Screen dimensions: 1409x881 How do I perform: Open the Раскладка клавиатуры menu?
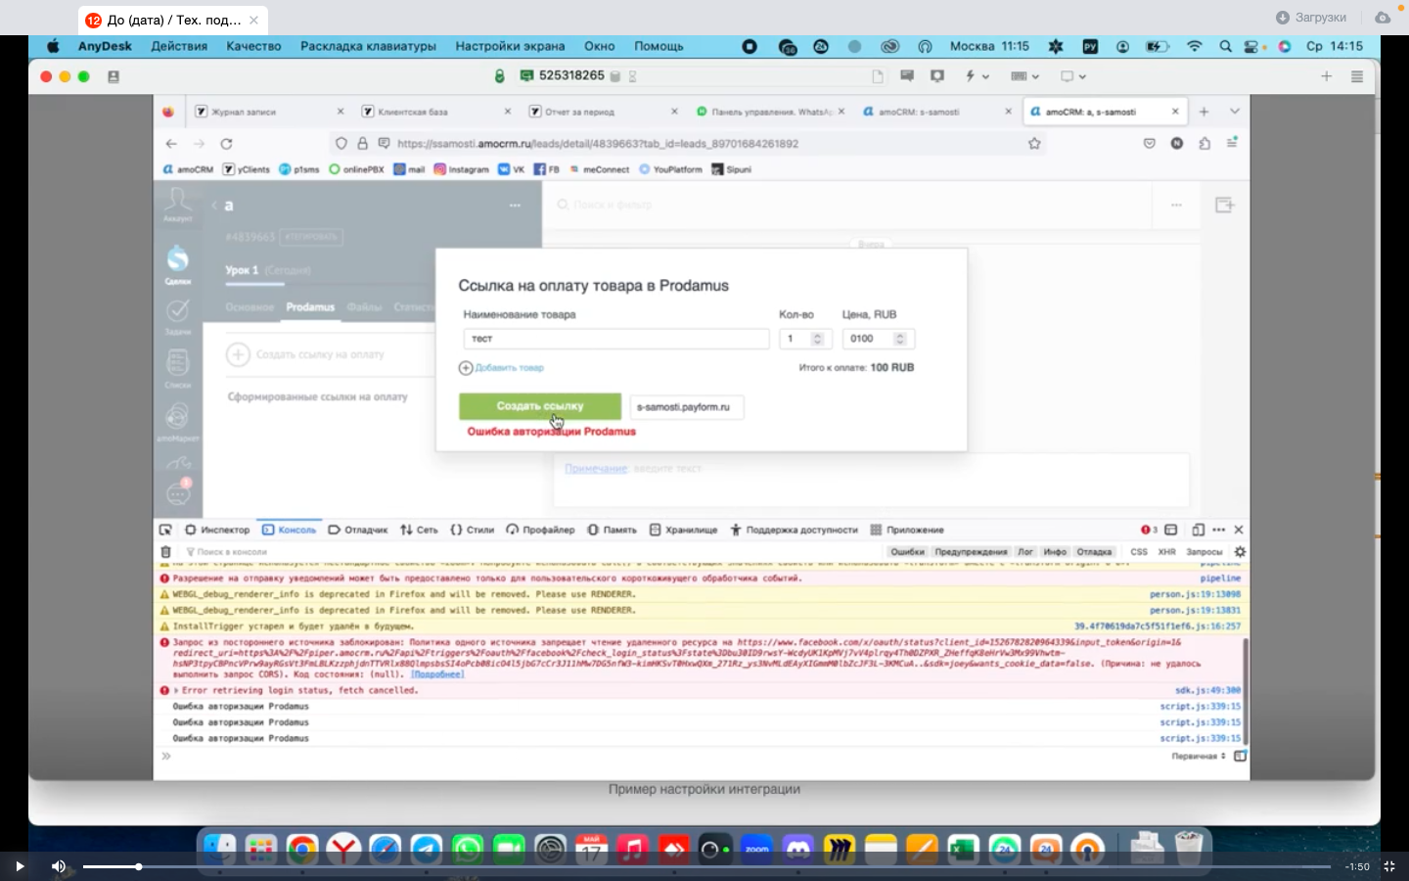point(368,46)
